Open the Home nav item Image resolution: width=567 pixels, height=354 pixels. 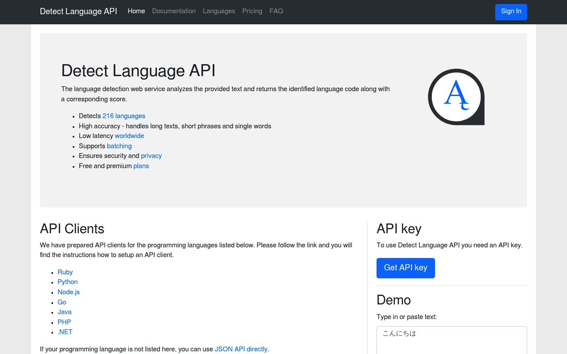[x=136, y=12]
